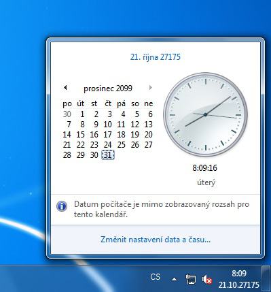Go to previous month with left arrow
This screenshot has height=292, width=271.
coord(65,87)
